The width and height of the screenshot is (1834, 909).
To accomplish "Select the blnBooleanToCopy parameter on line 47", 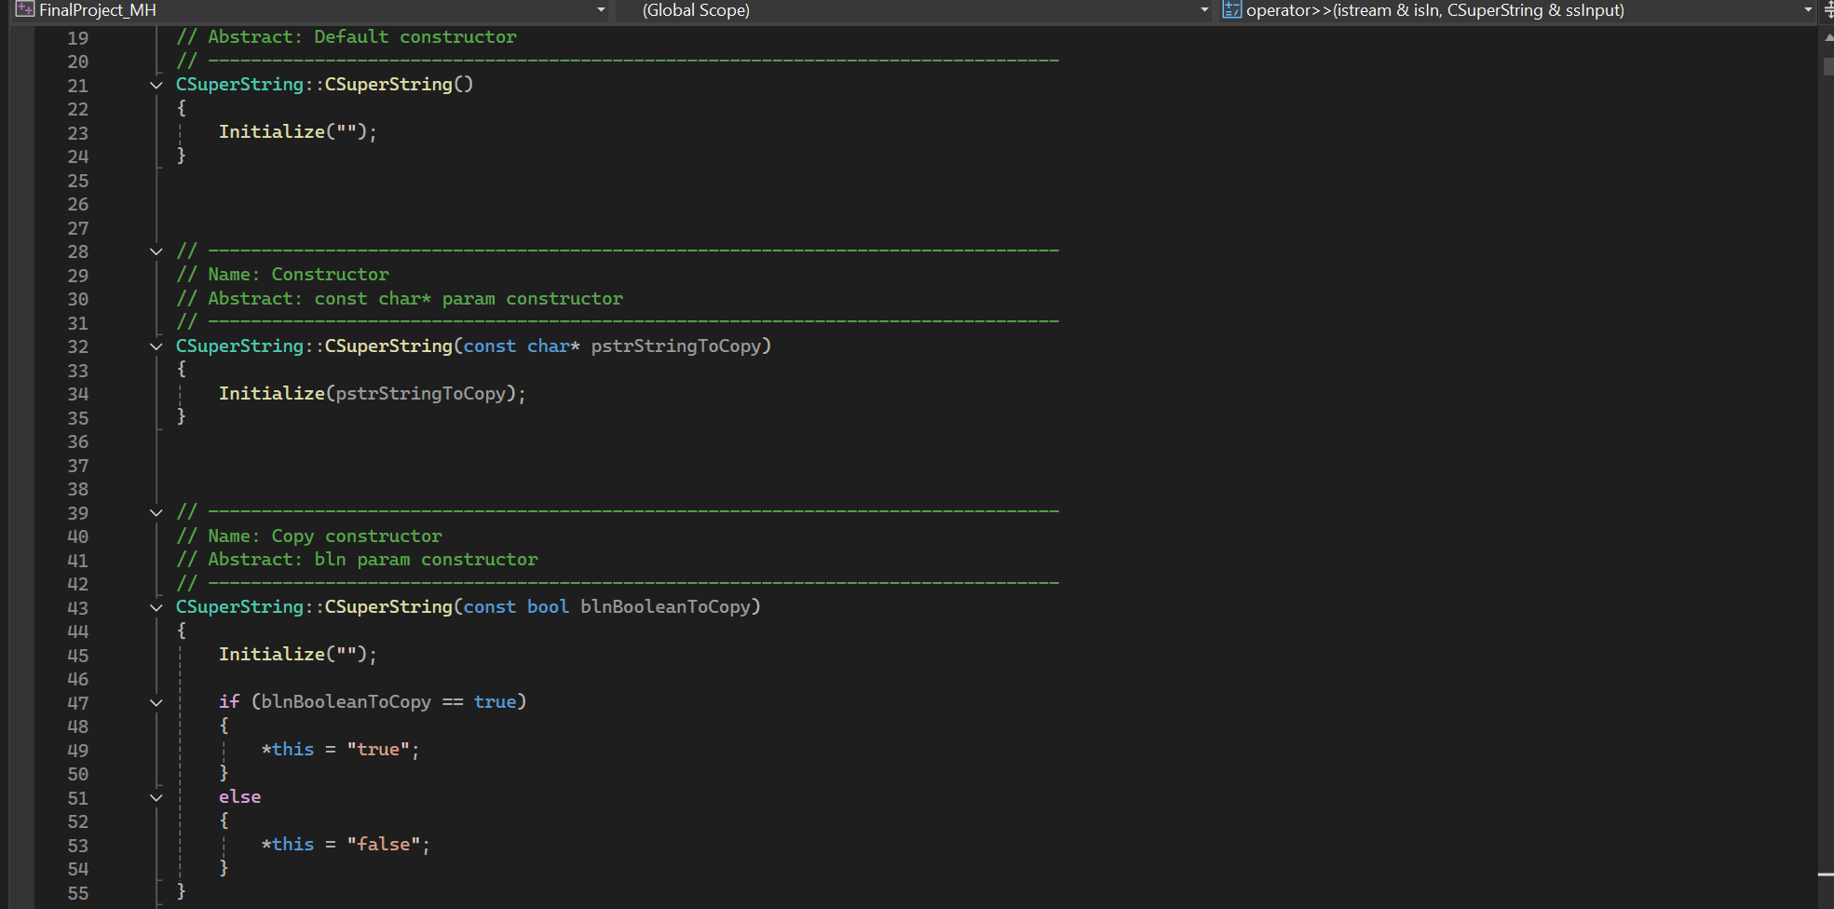I will coord(345,701).
